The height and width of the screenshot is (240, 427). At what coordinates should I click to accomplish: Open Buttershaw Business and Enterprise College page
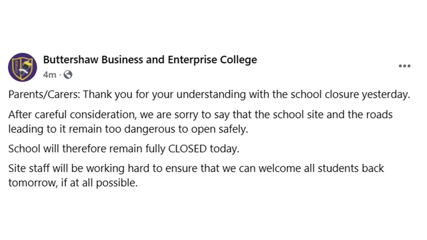tap(150, 60)
